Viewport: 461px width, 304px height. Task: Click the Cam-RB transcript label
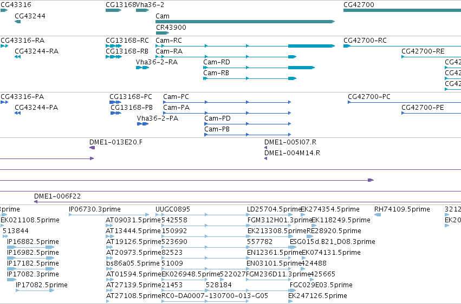pyautogui.click(x=216, y=73)
